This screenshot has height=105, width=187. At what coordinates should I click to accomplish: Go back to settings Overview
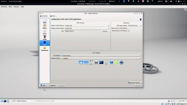[x=44, y=16]
